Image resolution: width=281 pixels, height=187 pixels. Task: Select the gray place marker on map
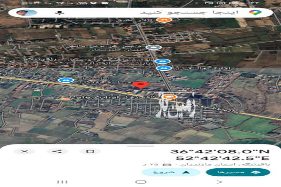coord(153,47)
